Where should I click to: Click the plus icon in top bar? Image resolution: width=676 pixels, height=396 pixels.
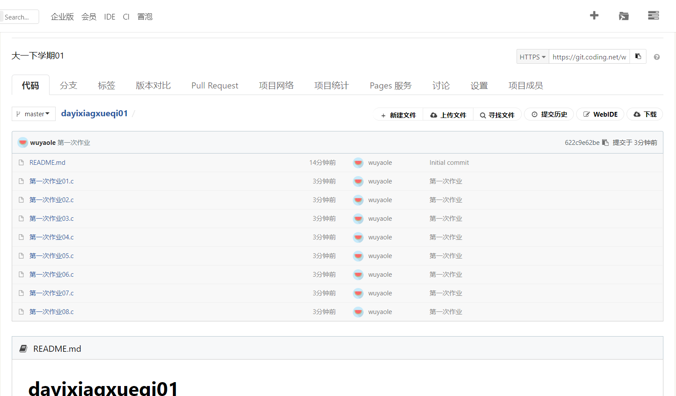[x=594, y=16]
